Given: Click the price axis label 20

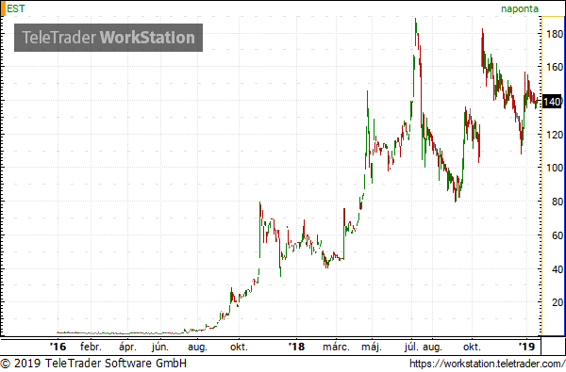Looking at the screenshot, I should [x=558, y=302].
